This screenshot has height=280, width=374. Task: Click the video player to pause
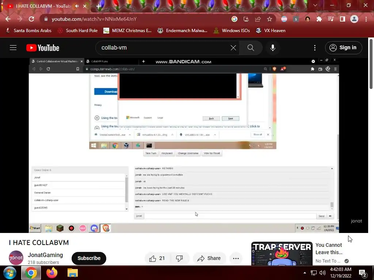(x=184, y=145)
